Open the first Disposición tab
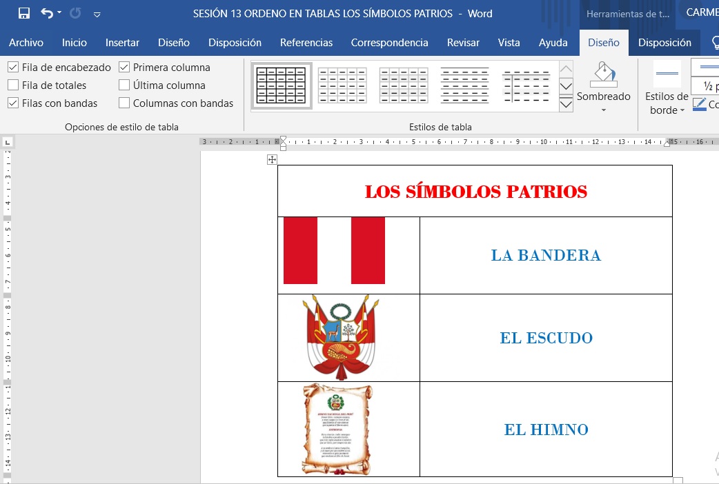Screen dimensions: 719x484 point(235,43)
